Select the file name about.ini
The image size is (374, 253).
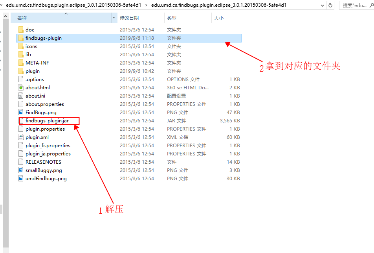pos(35,96)
